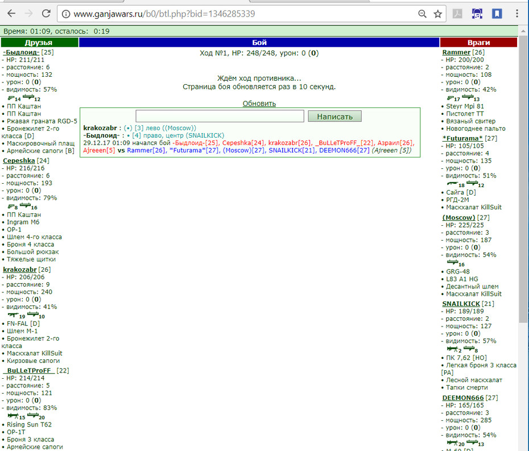Click SNAILKICK weapon icon with 8
Screen dimensions: 529x451
pos(469,349)
